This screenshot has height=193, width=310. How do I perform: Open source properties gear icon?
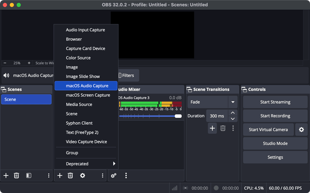82,175
